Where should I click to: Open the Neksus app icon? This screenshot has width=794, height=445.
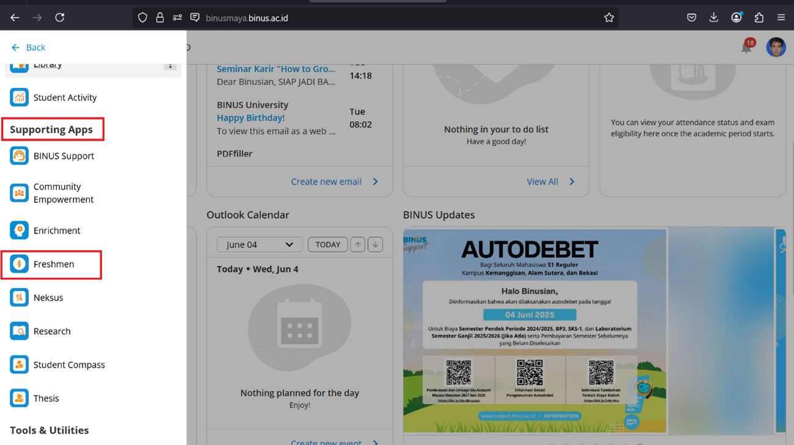coord(19,298)
